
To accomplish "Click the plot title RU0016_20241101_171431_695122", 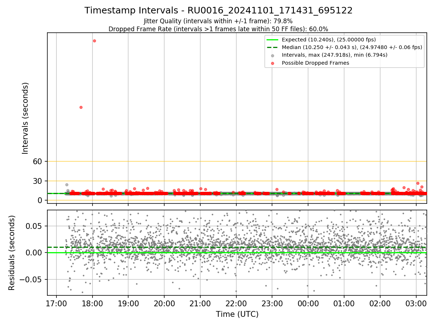I will (219, 11).
